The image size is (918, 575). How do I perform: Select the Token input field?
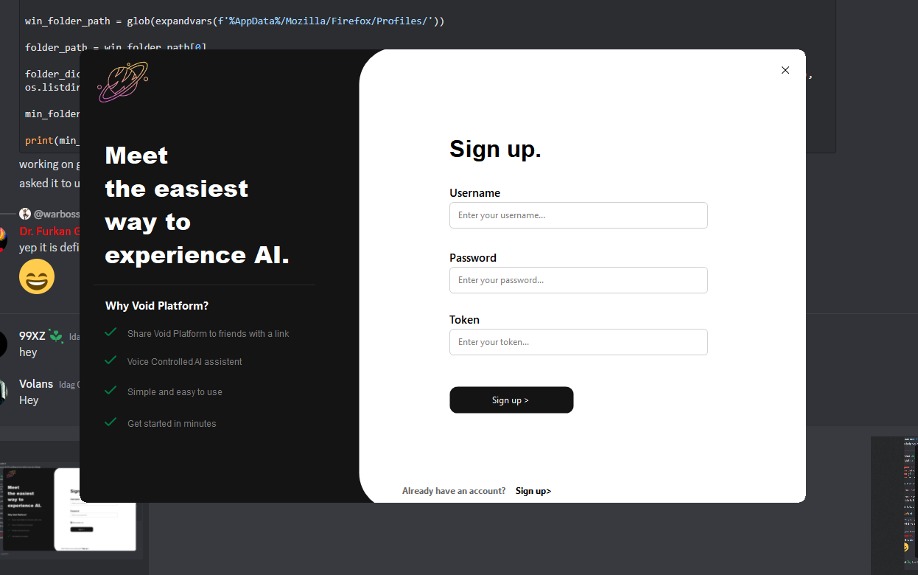[x=578, y=342]
